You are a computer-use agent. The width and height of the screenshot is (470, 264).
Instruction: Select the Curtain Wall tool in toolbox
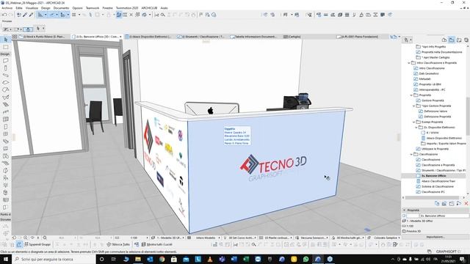[5, 119]
